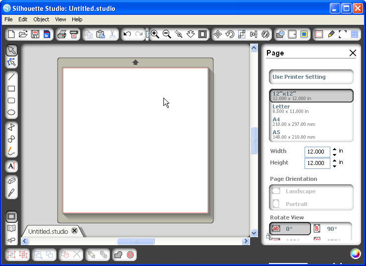Increase Width with the up arrow
Image resolution: width=366 pixels, height=266 pixels.
click(x=334, y=149)
